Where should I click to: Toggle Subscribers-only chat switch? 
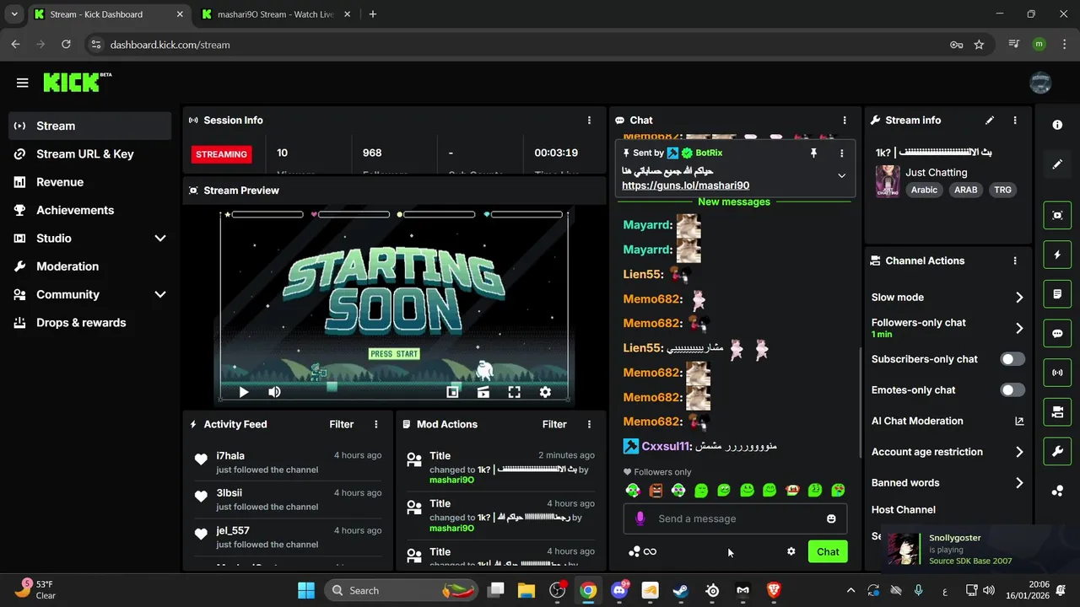pos(1012,359)
